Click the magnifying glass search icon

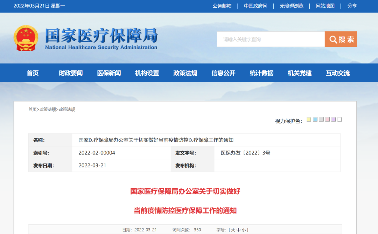(333, 39)
